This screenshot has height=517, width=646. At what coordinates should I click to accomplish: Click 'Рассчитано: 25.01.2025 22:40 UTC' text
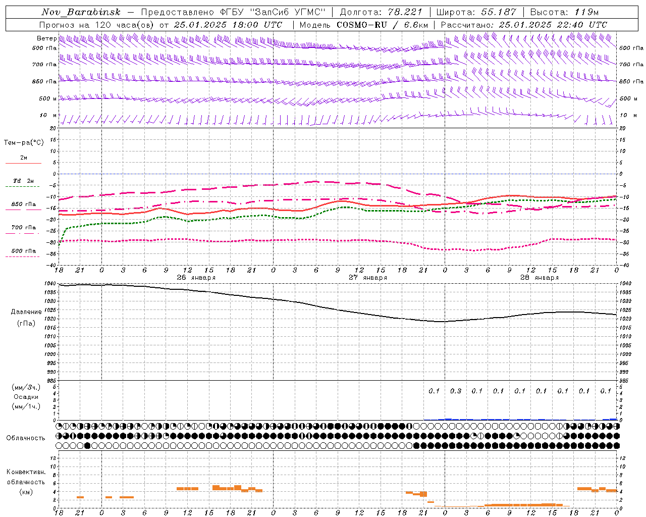[x=524, y=25]
